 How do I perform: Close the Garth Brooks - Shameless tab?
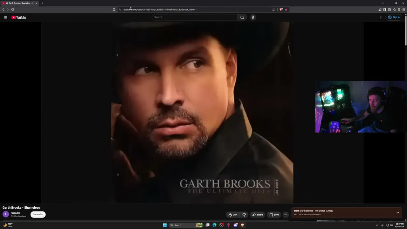36,3
